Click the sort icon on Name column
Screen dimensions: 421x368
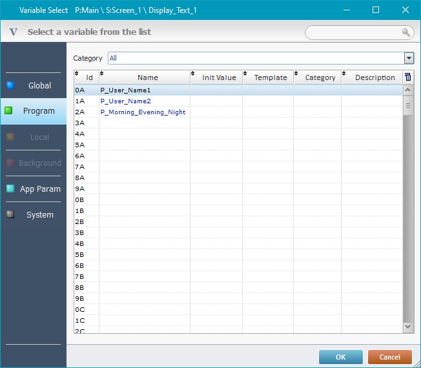102,74
